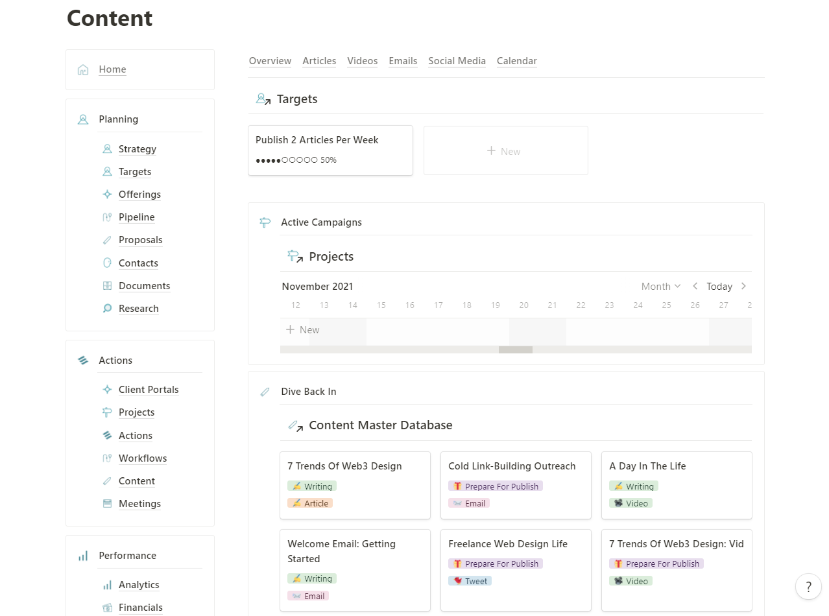Click the Research magnifier icon
Screen dimensions: 829x616
coord(106,309)
